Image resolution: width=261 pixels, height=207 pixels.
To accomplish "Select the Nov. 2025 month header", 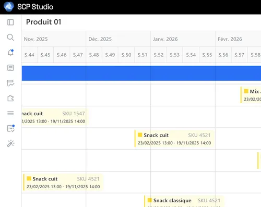I will pyautogui.click(x=54, y=39).
